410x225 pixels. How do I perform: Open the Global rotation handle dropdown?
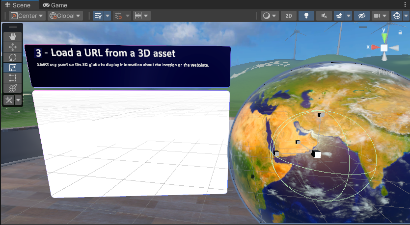tap(65, 16)
